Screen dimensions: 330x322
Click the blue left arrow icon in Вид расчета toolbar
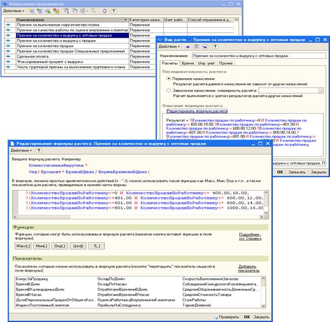pyautogui.click(x=187, y=47)
